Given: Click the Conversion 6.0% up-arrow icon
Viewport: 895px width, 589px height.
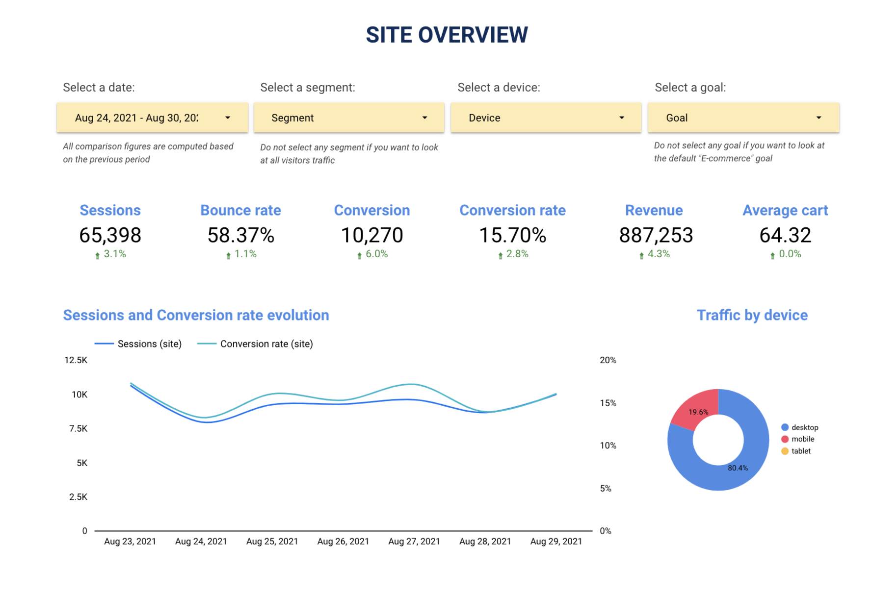Looking at the screenshot, I should [359, 255].
